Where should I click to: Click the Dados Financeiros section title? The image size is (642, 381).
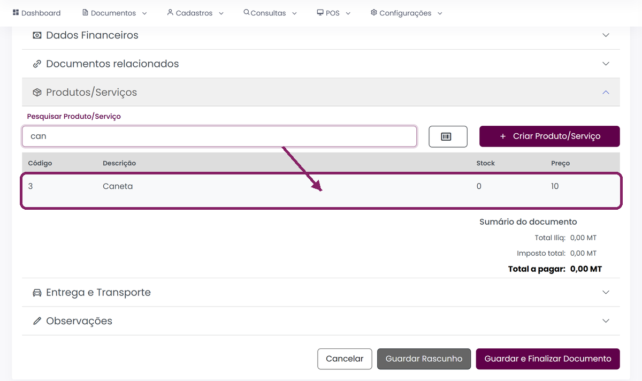(92, 35)
